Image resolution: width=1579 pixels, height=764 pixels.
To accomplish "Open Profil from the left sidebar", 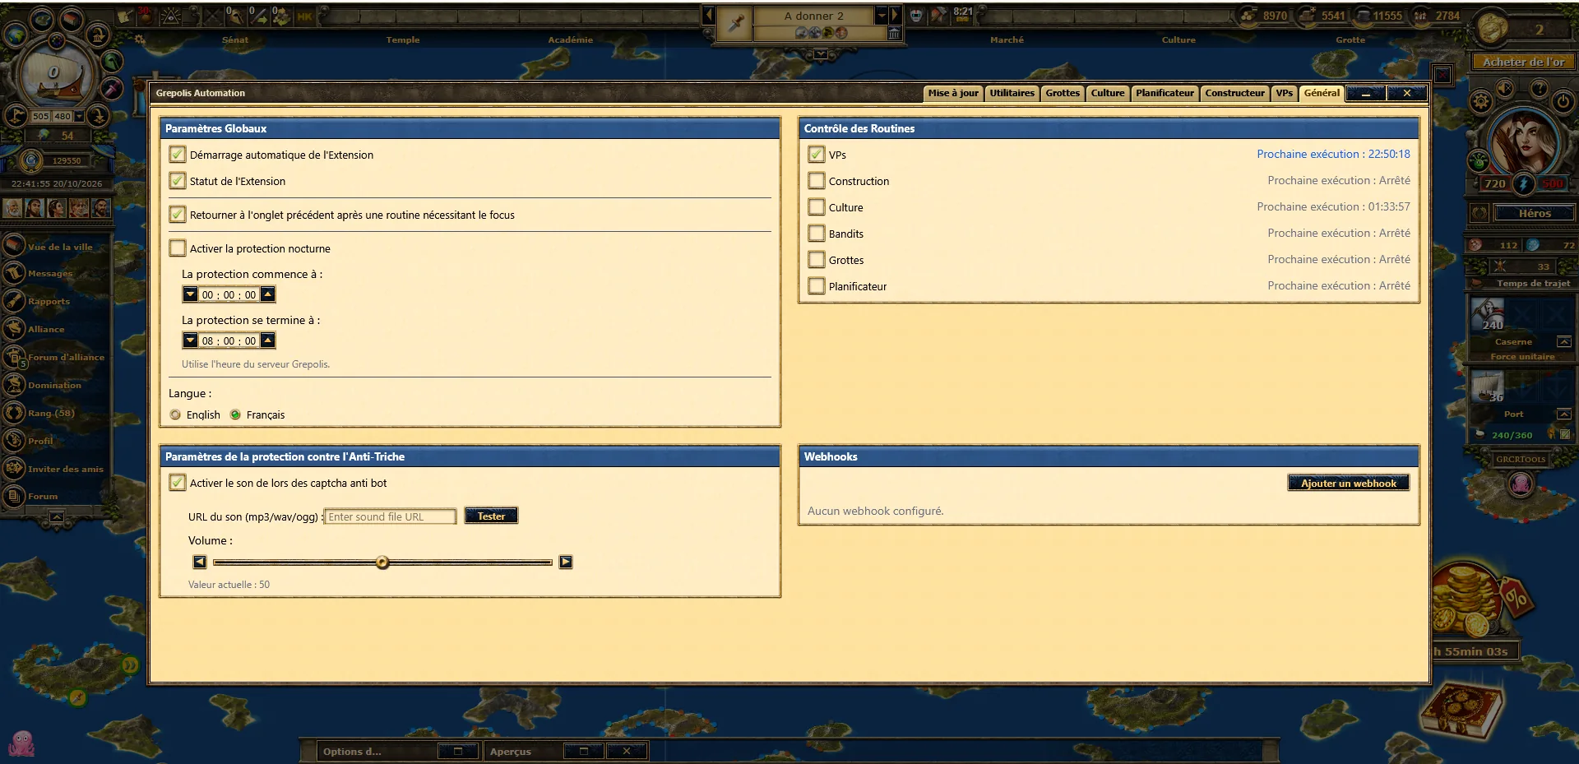I will click(40, 441).
